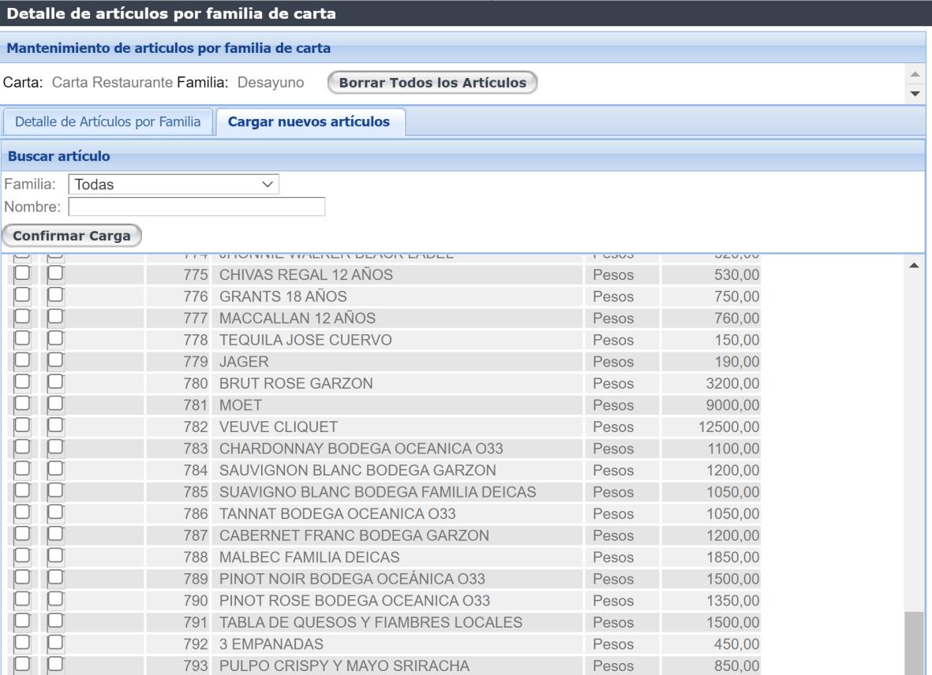932x675 pixels.
Task: Check the first checkbox for 3 EMPANADAS
Action: click(x=22, y=644)
